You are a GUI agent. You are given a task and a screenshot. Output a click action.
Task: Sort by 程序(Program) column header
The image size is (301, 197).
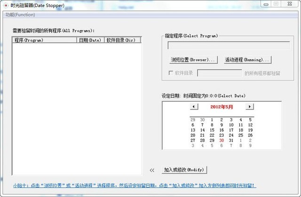44,40
